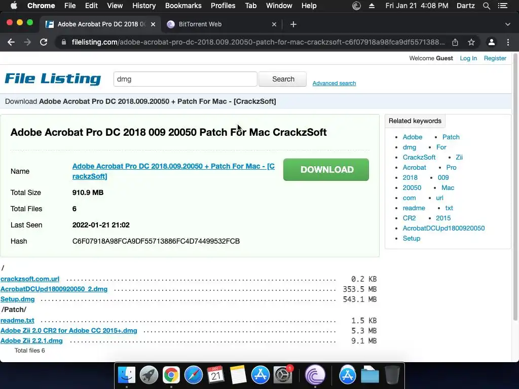Open Adobe Zii 2.0 CR2 dmg link

coord(69,331)
